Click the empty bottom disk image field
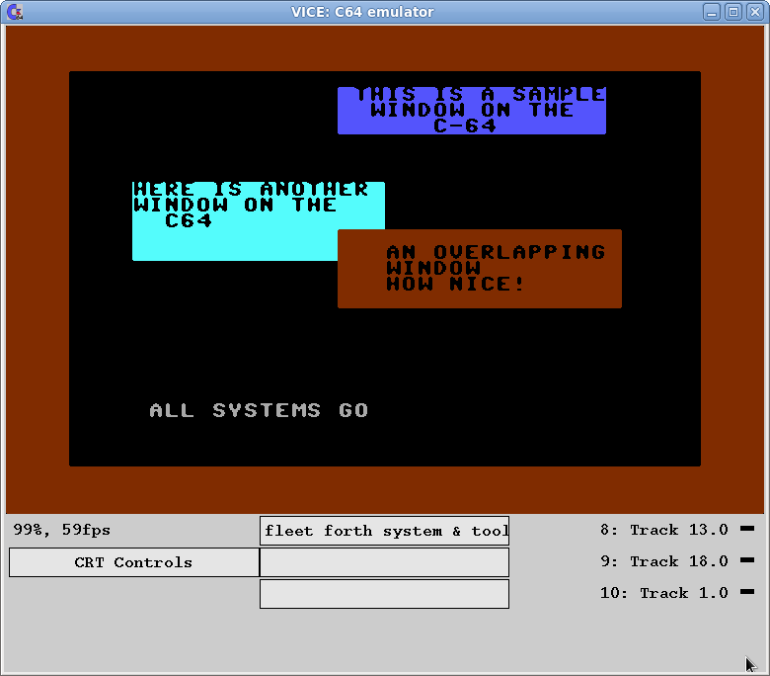This screenshot has width=770, height=676. pos(384,594)
